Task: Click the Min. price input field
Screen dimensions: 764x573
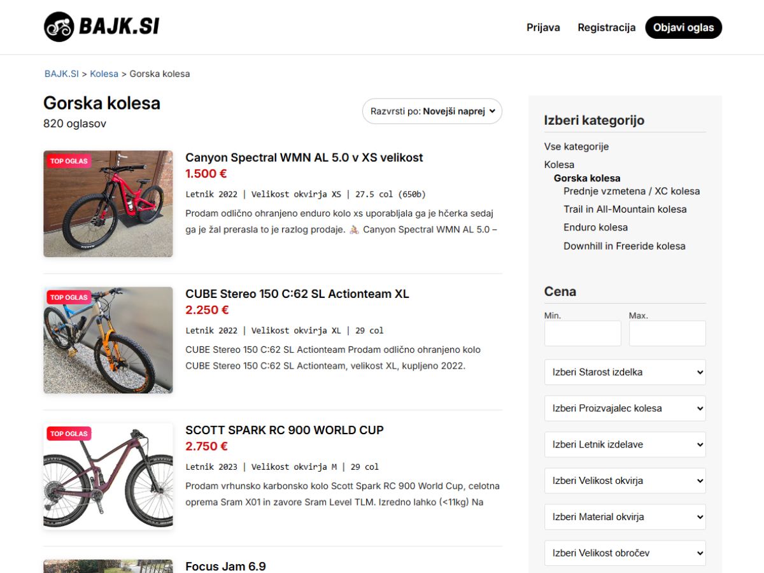Action: [583, 334]
